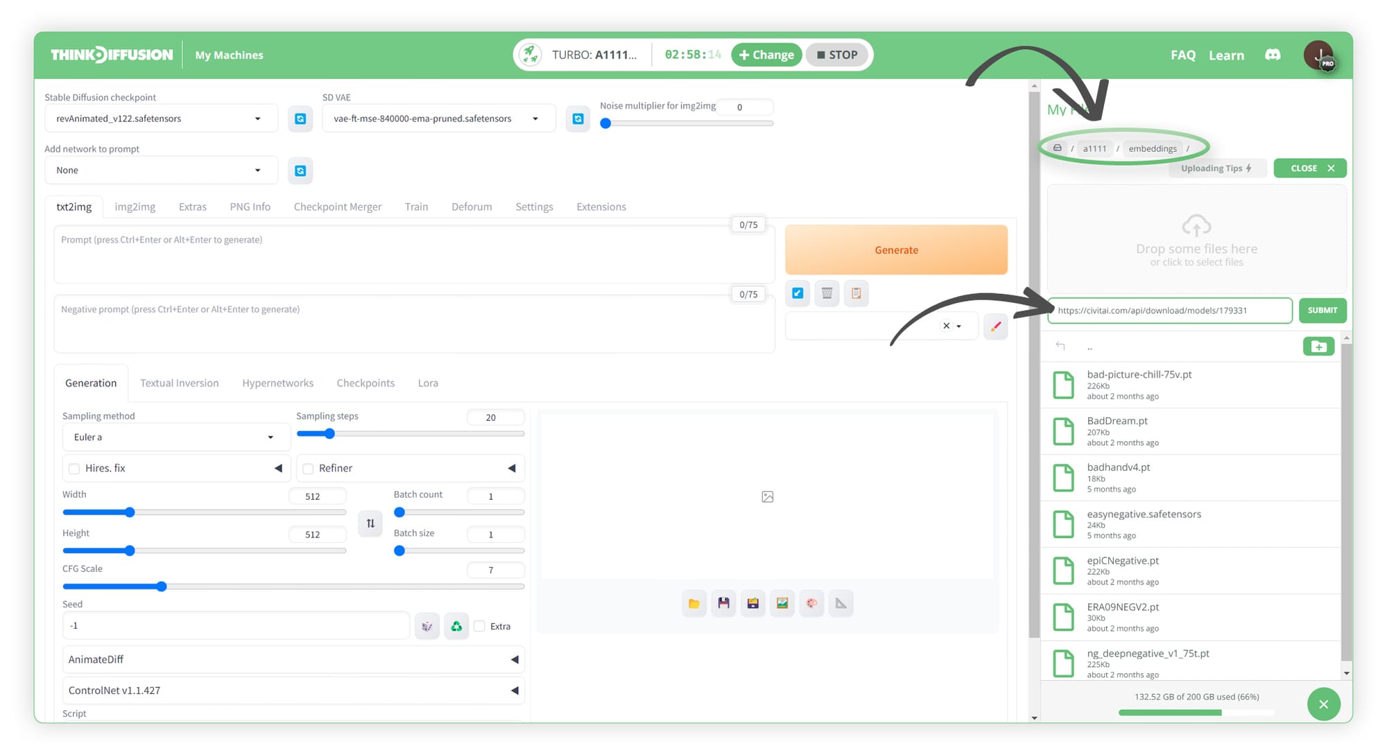Open the Discord icon in header
1387x755 pixels.
(x=1273, y=55)
